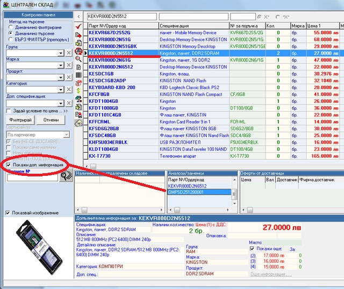Click the green dollar sign icon
The height and width of the screenshot is (289, 344).
coord(78,91)
